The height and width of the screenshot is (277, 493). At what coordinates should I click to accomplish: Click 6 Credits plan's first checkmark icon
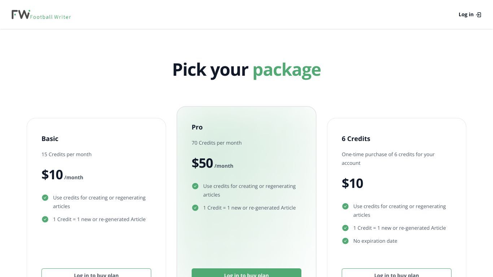[345, 206]
